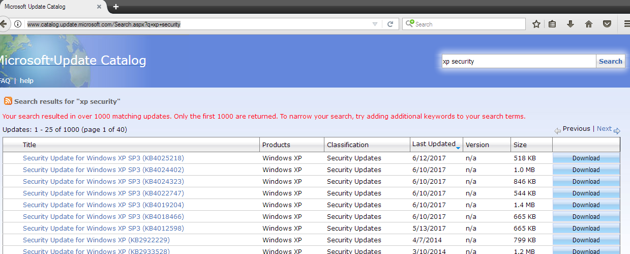
Task: Open the Firefox downloads arrow icon
Action: tap(571, 24)
